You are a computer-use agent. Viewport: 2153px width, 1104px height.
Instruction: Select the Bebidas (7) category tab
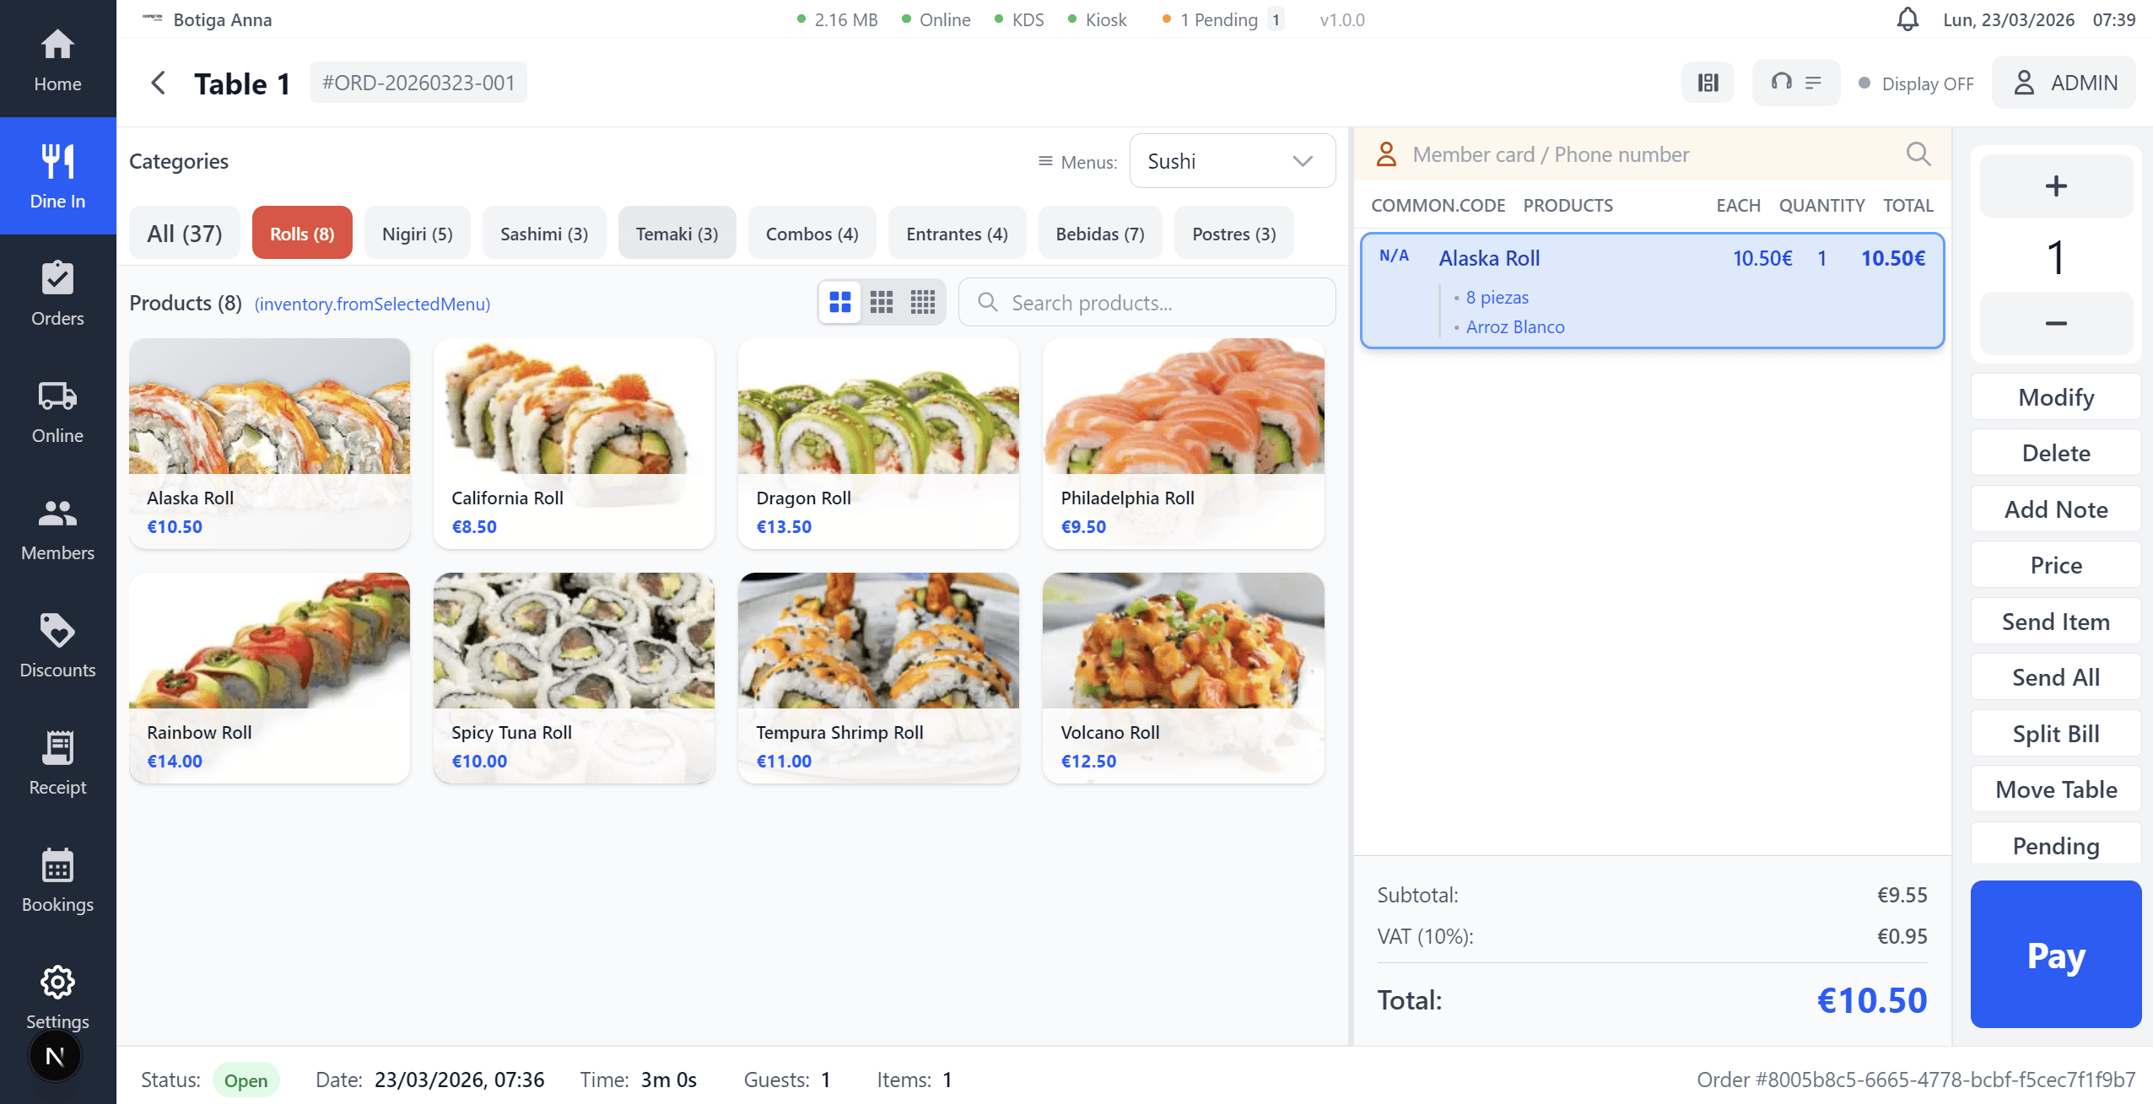click(1099, 234)
